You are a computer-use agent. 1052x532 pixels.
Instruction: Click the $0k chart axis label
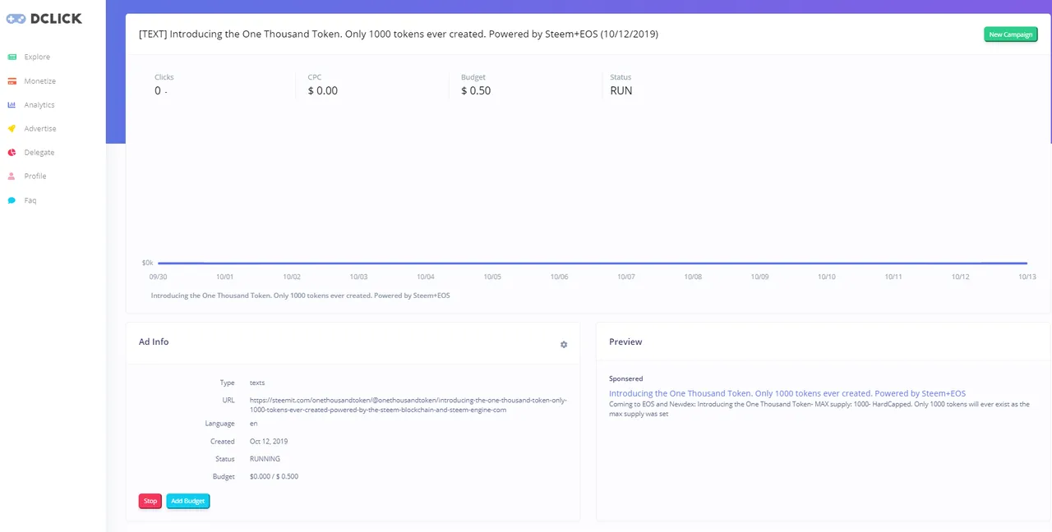pos(148,263)
